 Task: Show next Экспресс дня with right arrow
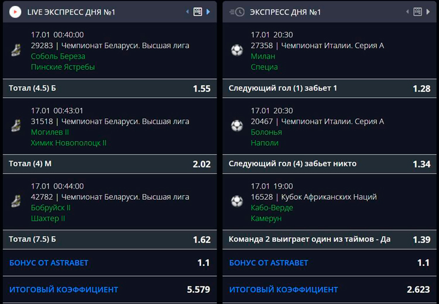point(428,12)
